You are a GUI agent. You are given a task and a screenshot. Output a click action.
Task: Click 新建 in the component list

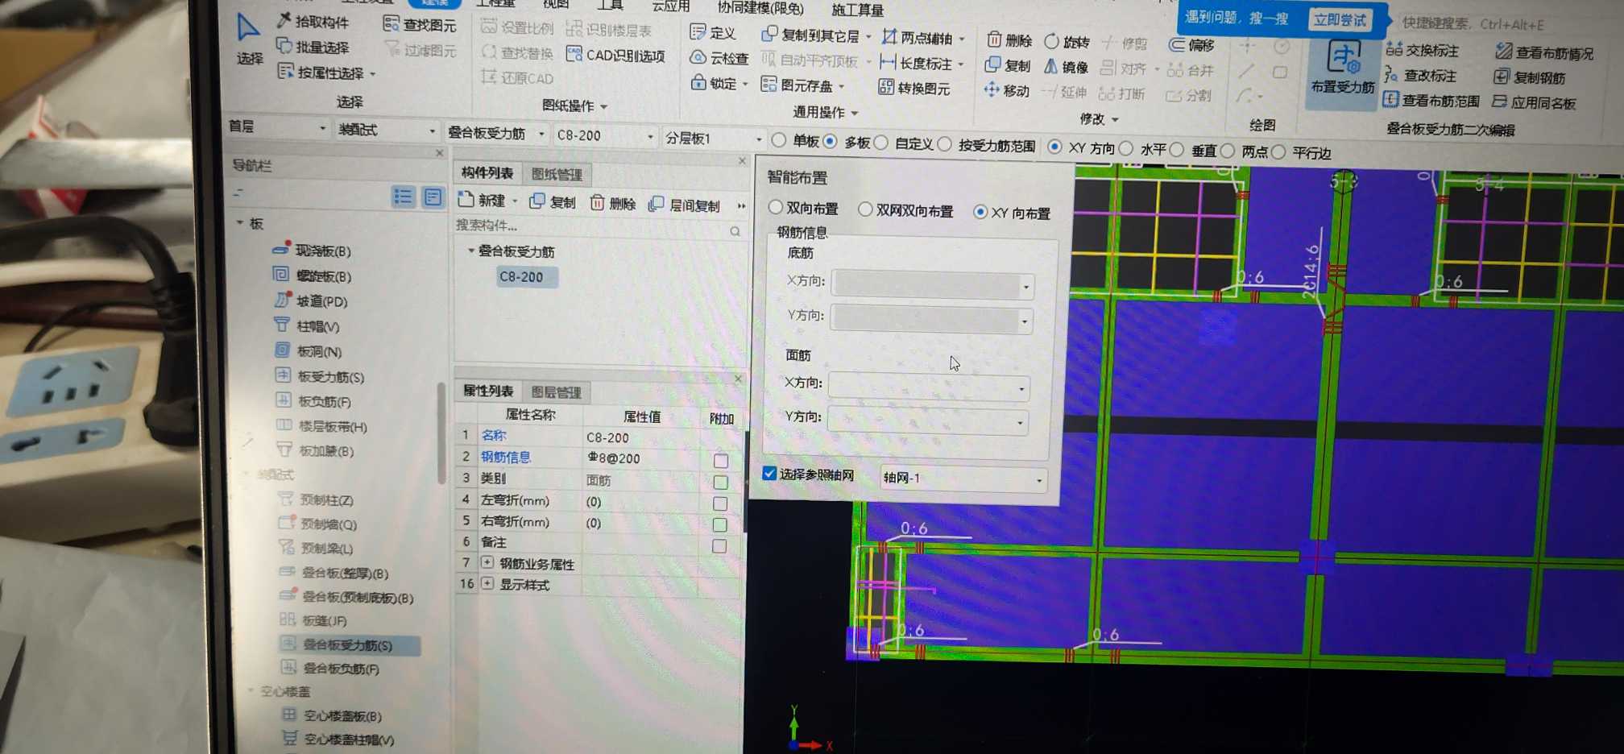[x=487, y=200]
